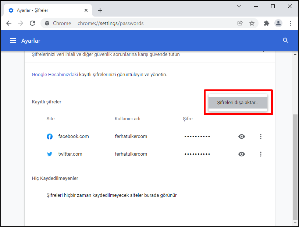This screenshot has width=299, height=227.
Task: Open the Google Hesabınızdaki link
Action: point(55,75)
